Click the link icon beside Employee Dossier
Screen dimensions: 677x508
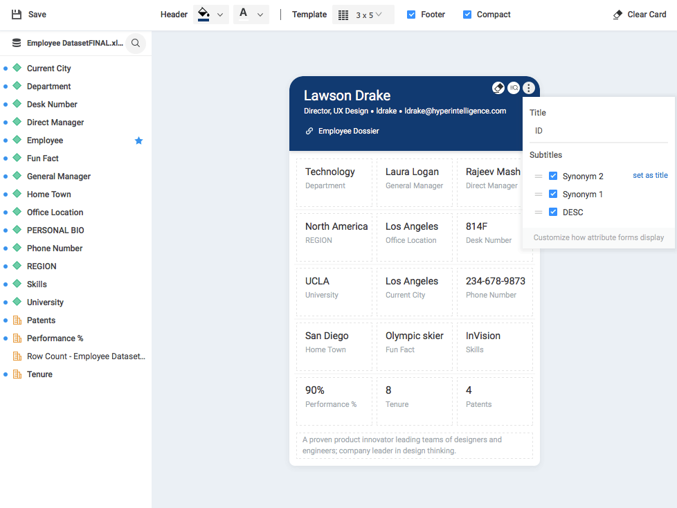click(309, 131)
